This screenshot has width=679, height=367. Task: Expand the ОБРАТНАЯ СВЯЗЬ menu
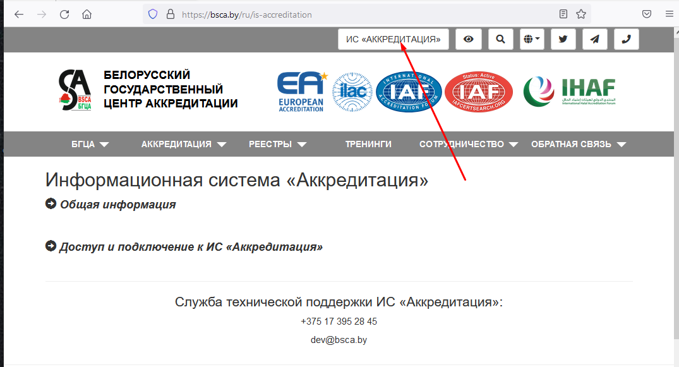coord(579,144)
